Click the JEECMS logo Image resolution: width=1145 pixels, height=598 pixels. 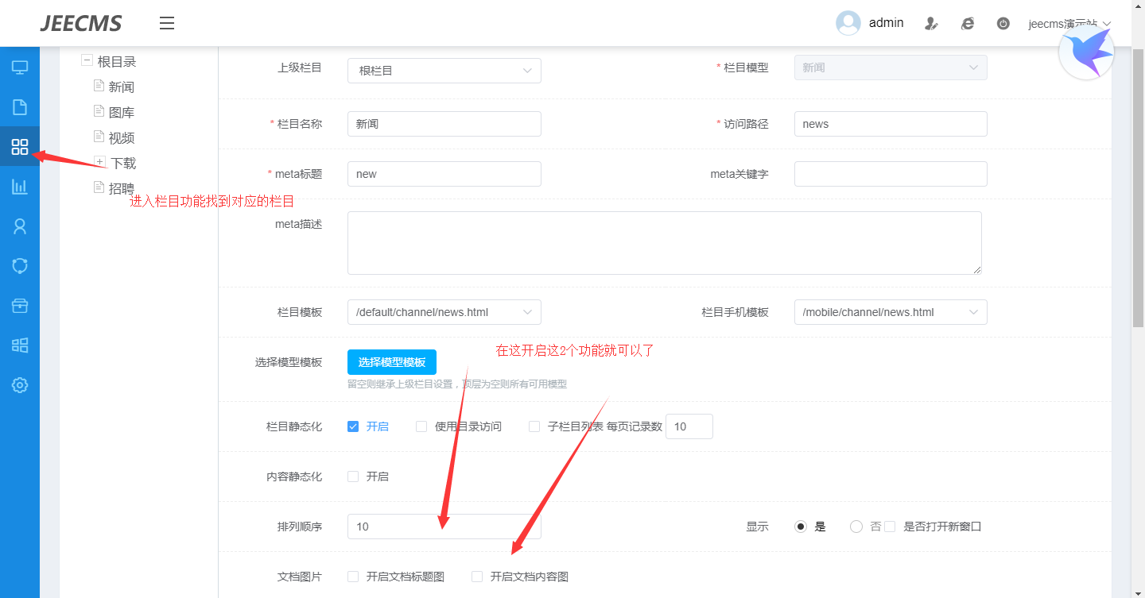coord(81,23)
